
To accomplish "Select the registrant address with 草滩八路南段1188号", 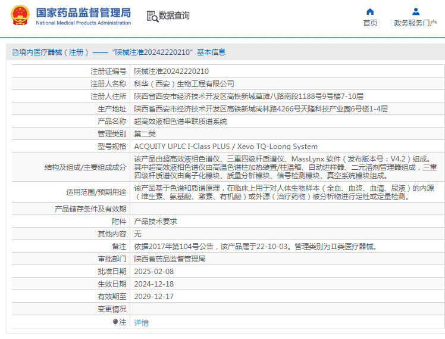I will click(249, 97).
